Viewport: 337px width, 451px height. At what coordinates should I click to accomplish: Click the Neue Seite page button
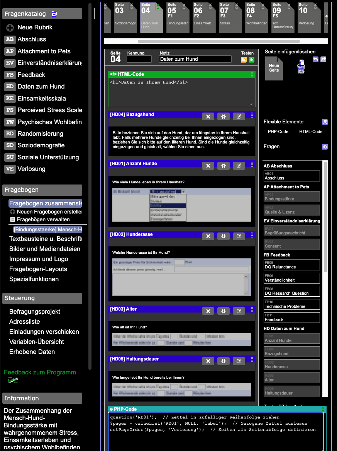[274, 68]
